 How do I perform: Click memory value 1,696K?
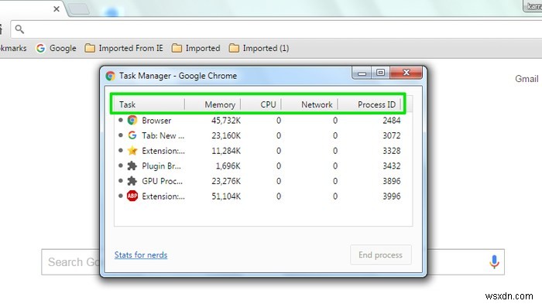(x=228, y=166)
